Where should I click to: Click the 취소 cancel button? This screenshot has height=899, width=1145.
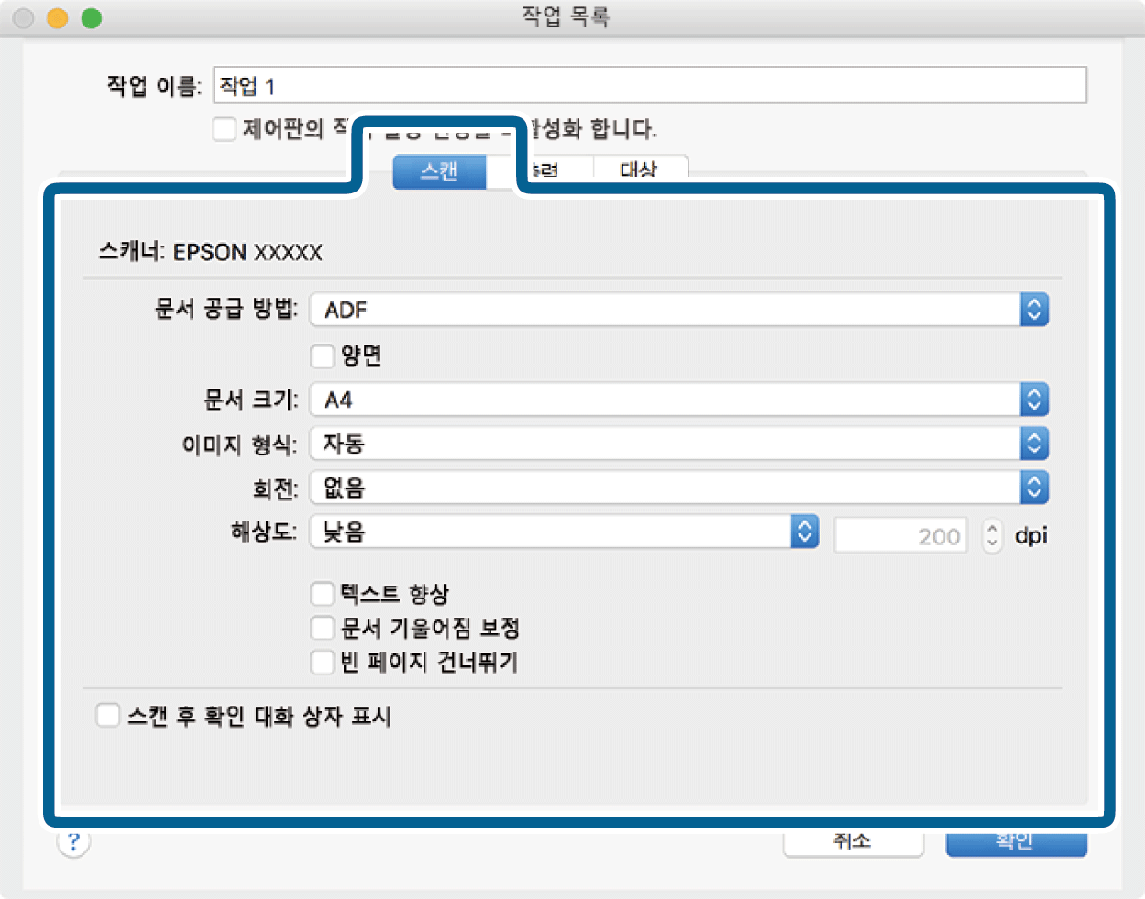853,841
